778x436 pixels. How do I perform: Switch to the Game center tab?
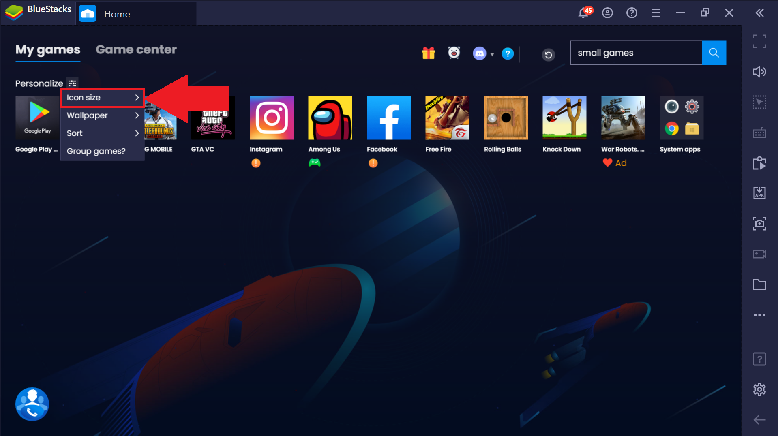coord(136,50)
